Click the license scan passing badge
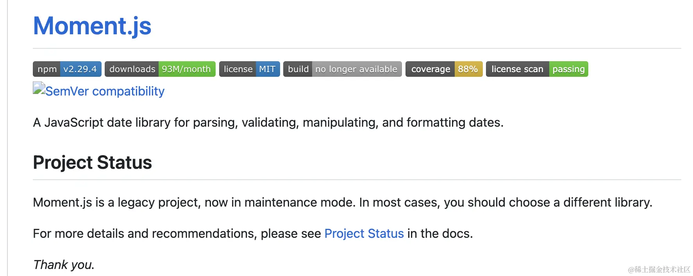The height and width of the screenshot is (276, 693). pyautogui.click(x=537, y=69)
